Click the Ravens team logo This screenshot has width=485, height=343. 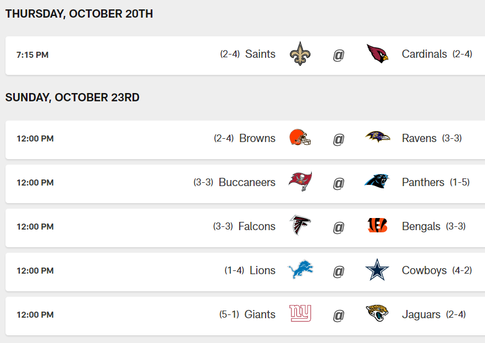click(x=377, y=137)
